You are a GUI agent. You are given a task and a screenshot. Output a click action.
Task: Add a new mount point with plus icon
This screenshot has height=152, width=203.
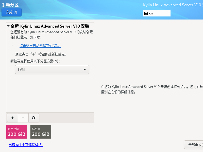pyautogui.click(x=13, y=118)
